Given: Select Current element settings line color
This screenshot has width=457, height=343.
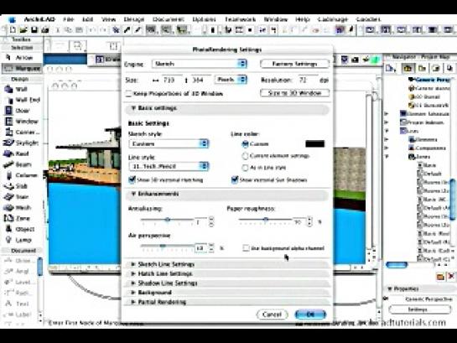Looking at the screenshot, I should [245, 156].
